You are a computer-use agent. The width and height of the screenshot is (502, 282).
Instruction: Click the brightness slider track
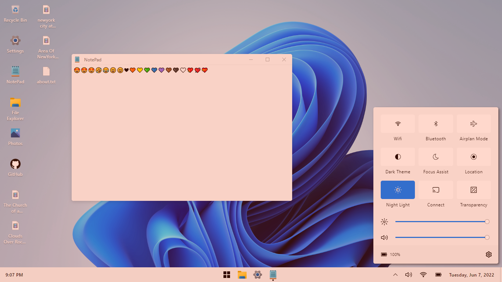[441, 222]
